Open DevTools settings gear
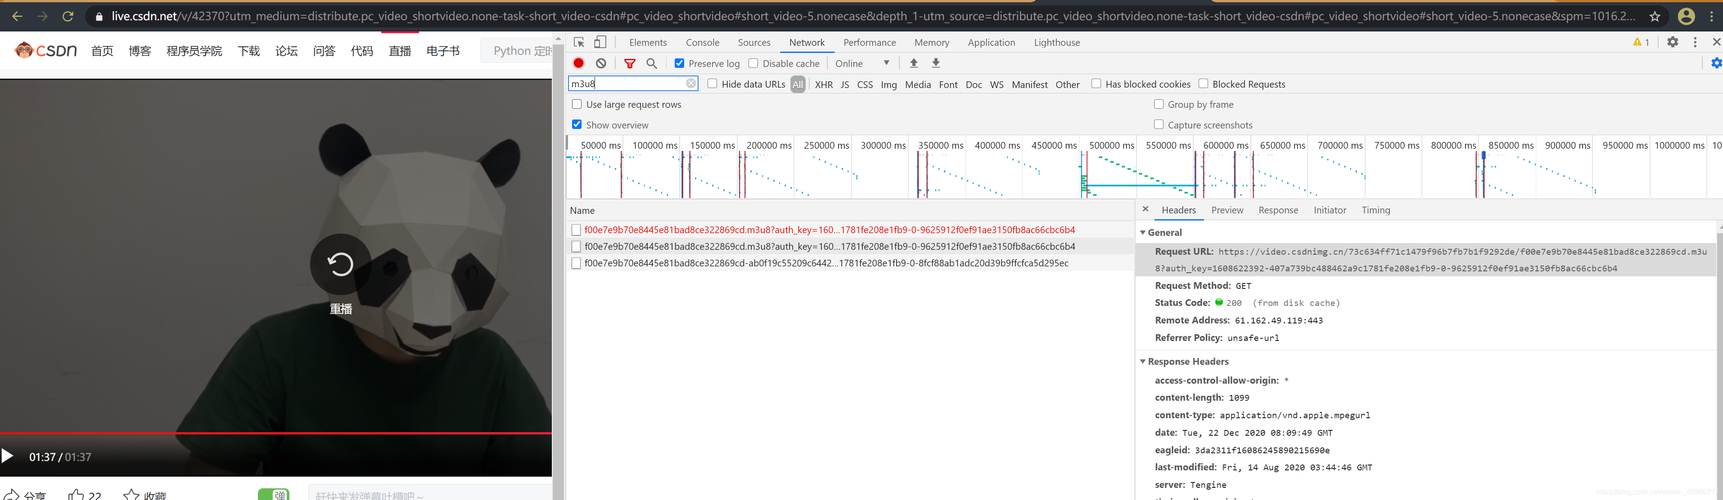Viewport: 1723px width, 500px height. click(1673, 41)
